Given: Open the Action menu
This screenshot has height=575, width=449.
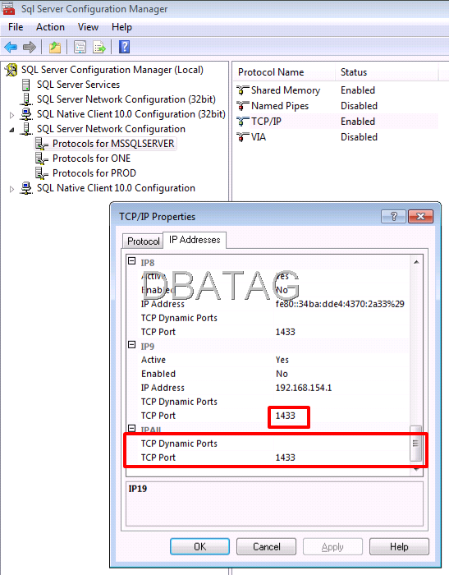Looking at the screenshot, I should point(50,27).
